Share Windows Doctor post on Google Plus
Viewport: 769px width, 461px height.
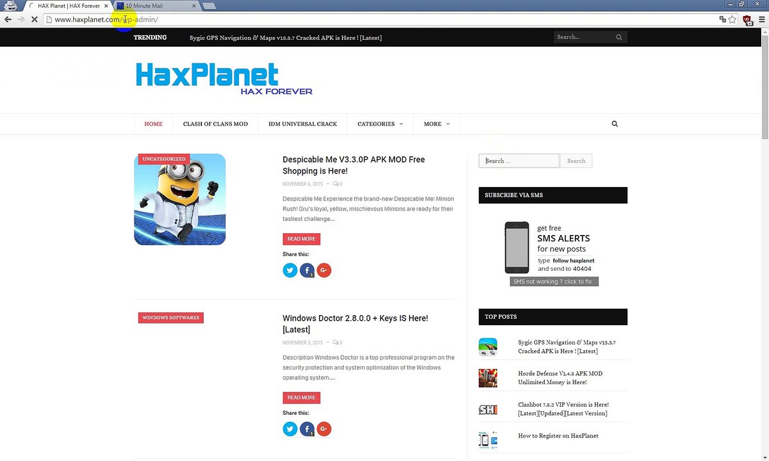tap(324, 429)
